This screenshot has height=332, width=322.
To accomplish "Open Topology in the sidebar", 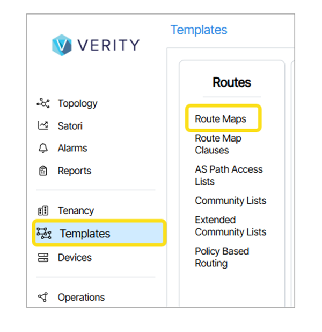I will pos(77,103).
